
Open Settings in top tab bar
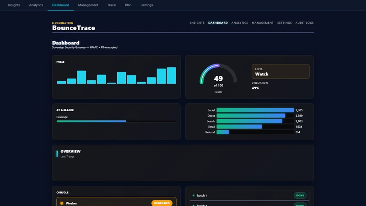click(146, 5)
